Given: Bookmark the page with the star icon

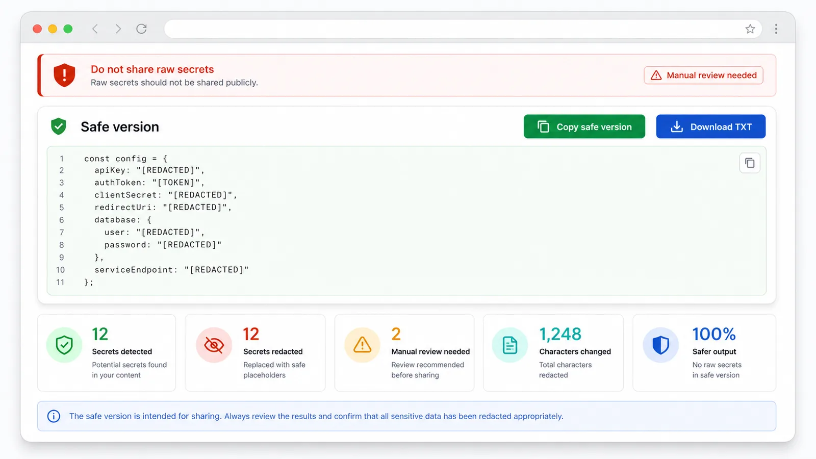Looking at the screenshot, I should [x=750, y=29].
